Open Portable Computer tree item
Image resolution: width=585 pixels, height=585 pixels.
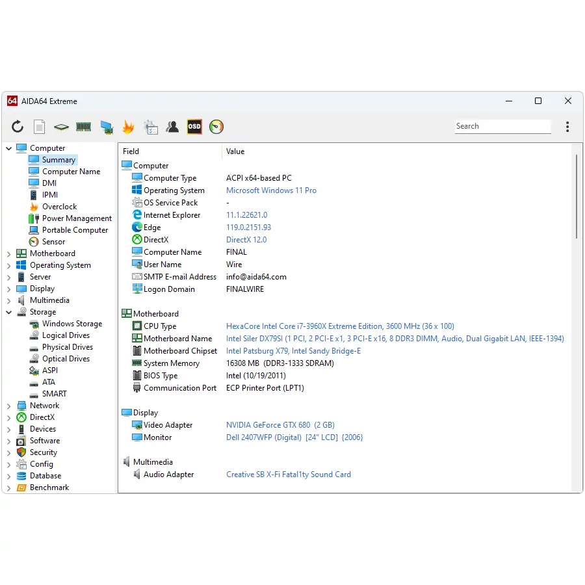pyautogui.click(x=68, y=230)
